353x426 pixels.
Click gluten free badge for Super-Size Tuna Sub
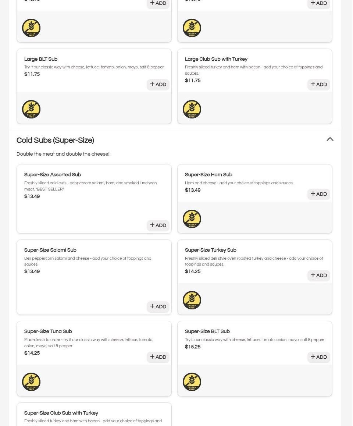(x=31, y=382)
